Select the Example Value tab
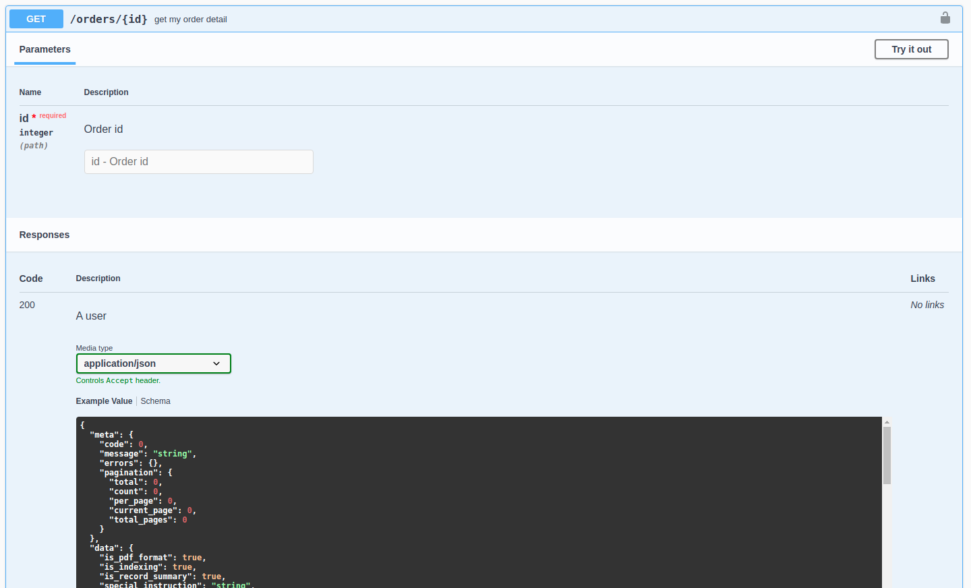The width and height of the screenshot is (971, 588). tap(104, 401)
